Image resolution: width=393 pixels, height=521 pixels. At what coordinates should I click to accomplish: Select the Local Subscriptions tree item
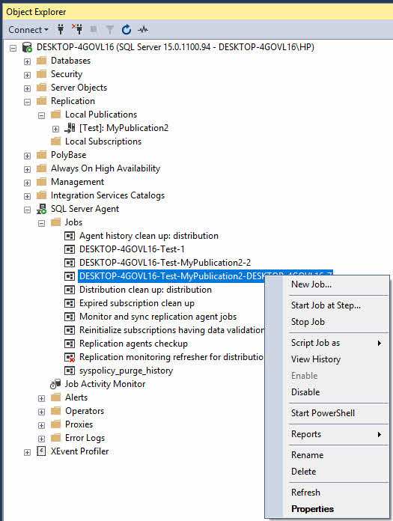103,141
